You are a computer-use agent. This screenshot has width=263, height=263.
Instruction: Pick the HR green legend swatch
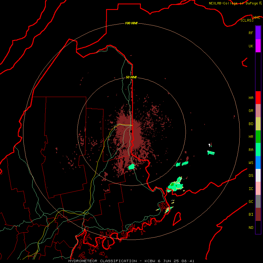click(x=258, y=137)
